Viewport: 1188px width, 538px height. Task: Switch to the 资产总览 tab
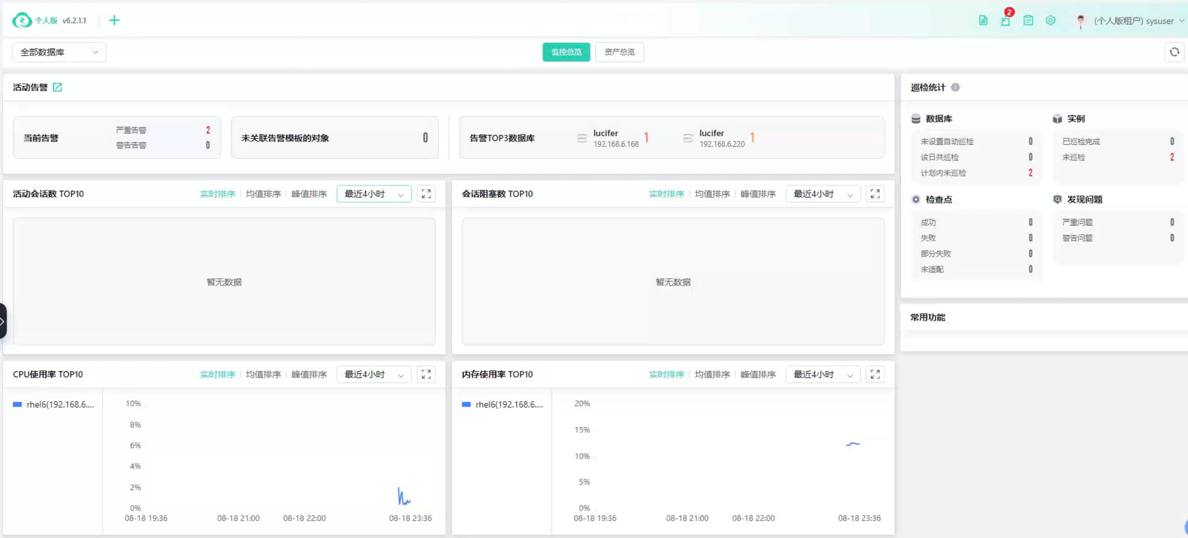tap(619, 52)
